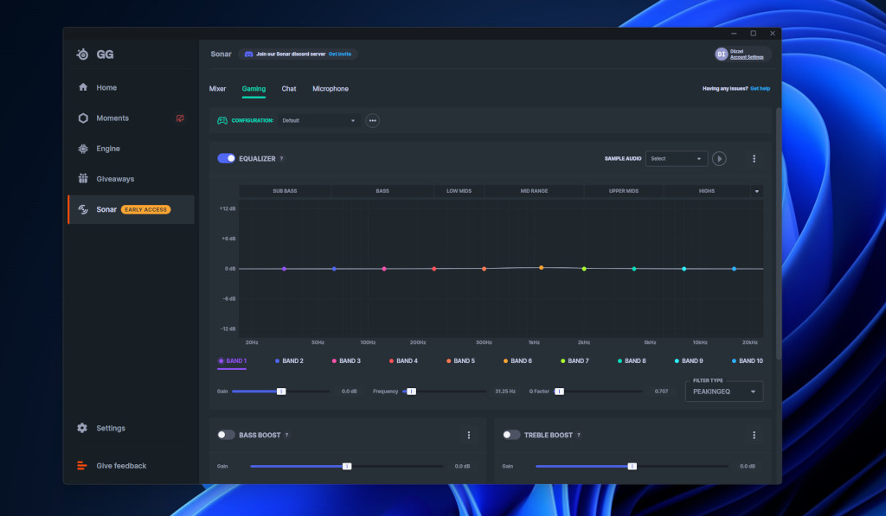Select the BAND 9 tab
The height and width of the screenshot is (516, 886).
point(689,360)
